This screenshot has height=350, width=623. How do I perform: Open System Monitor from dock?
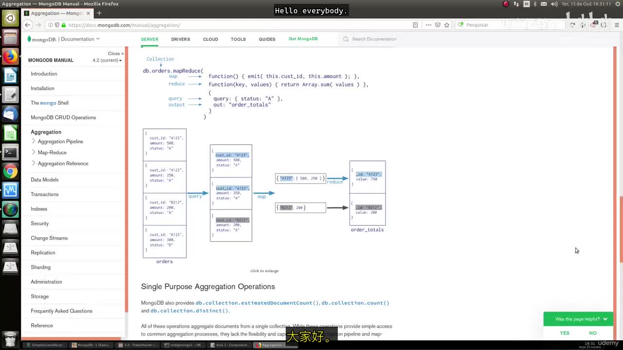(x=10, y=190)
